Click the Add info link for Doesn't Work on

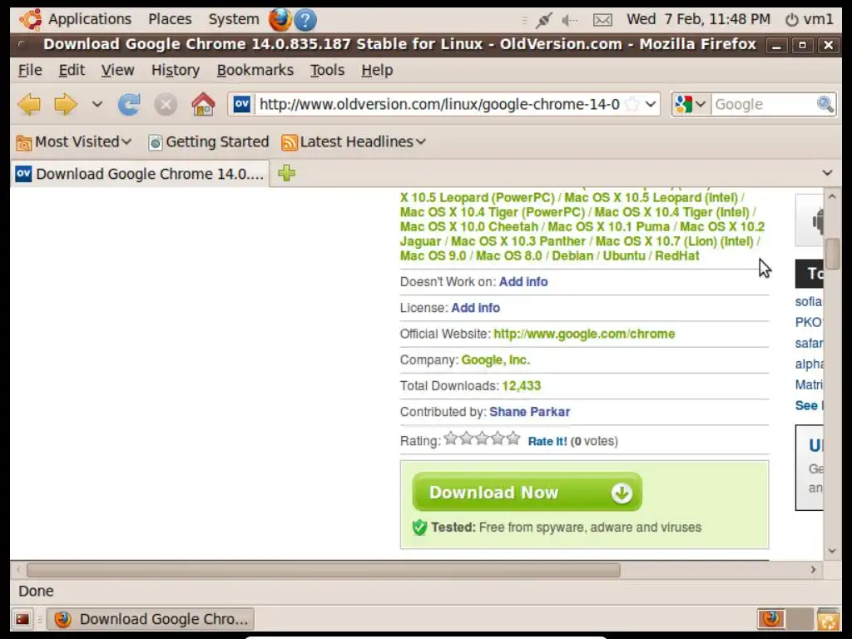click(523, 281)
